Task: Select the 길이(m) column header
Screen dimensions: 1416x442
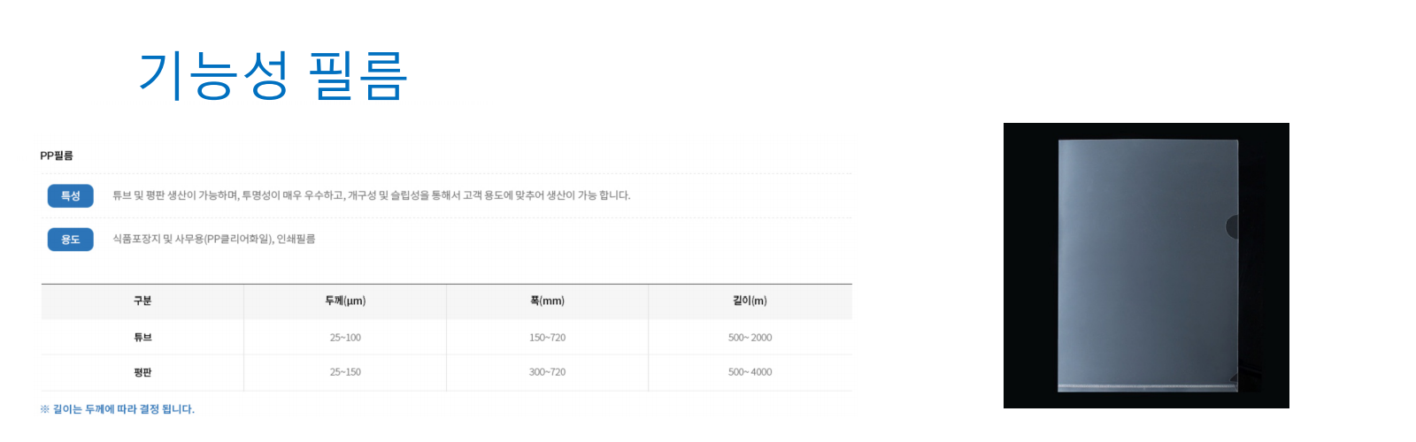Action: click(x=750, y=301)
